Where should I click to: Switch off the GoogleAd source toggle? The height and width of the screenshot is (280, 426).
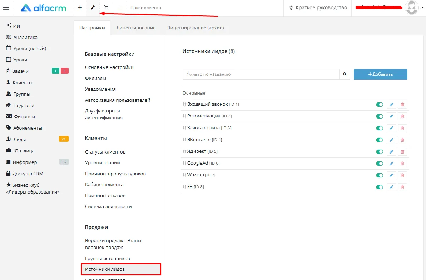click(x=380, y=164)
